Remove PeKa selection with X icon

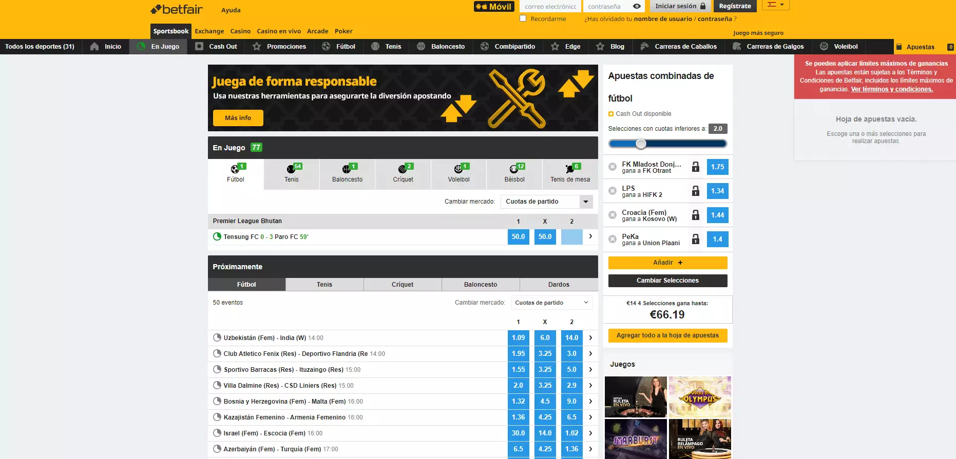[613, 239]
